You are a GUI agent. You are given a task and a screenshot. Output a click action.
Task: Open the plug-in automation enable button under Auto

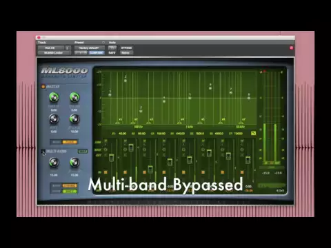pos(112,48)
